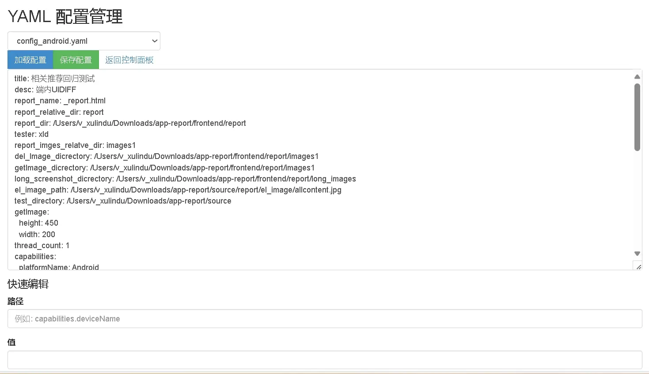Click the report_name: _report.html line

tap(60, 101)
